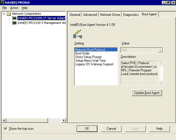
Task: Click the Cancel button
Action: tap(111, 129)
